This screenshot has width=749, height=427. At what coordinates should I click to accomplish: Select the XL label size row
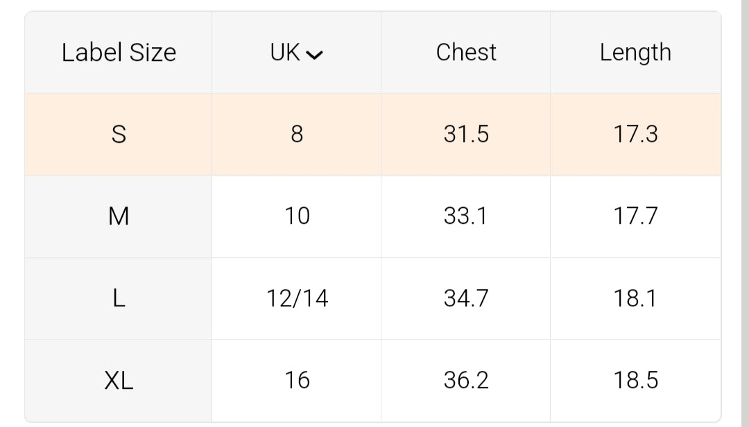pyautogui.click(x=119, y=381)
